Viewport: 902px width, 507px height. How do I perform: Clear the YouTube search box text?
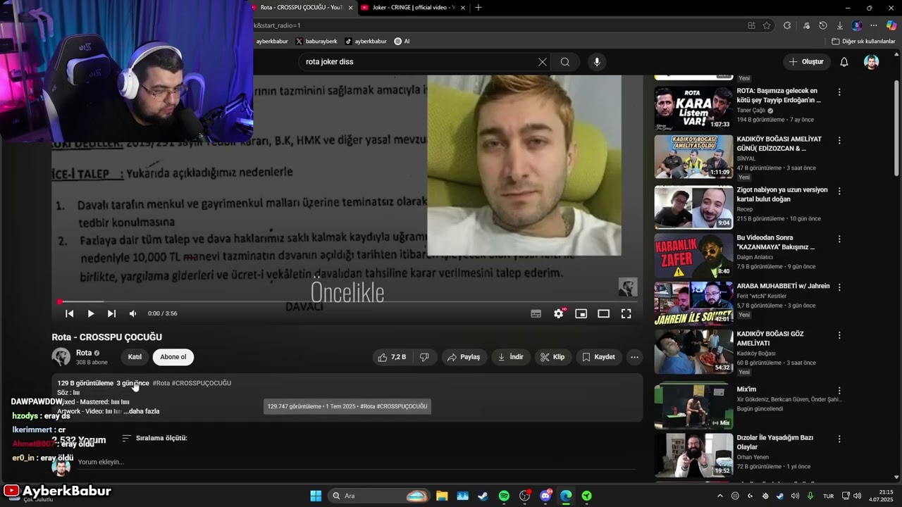(x=542, y=62)
